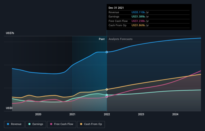Click the Analysts Forecasts label
The height and width of the screenshot is (131, 205).
pos(121,39)
